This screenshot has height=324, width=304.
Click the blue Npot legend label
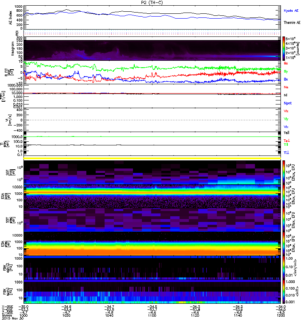coord(287,103)
